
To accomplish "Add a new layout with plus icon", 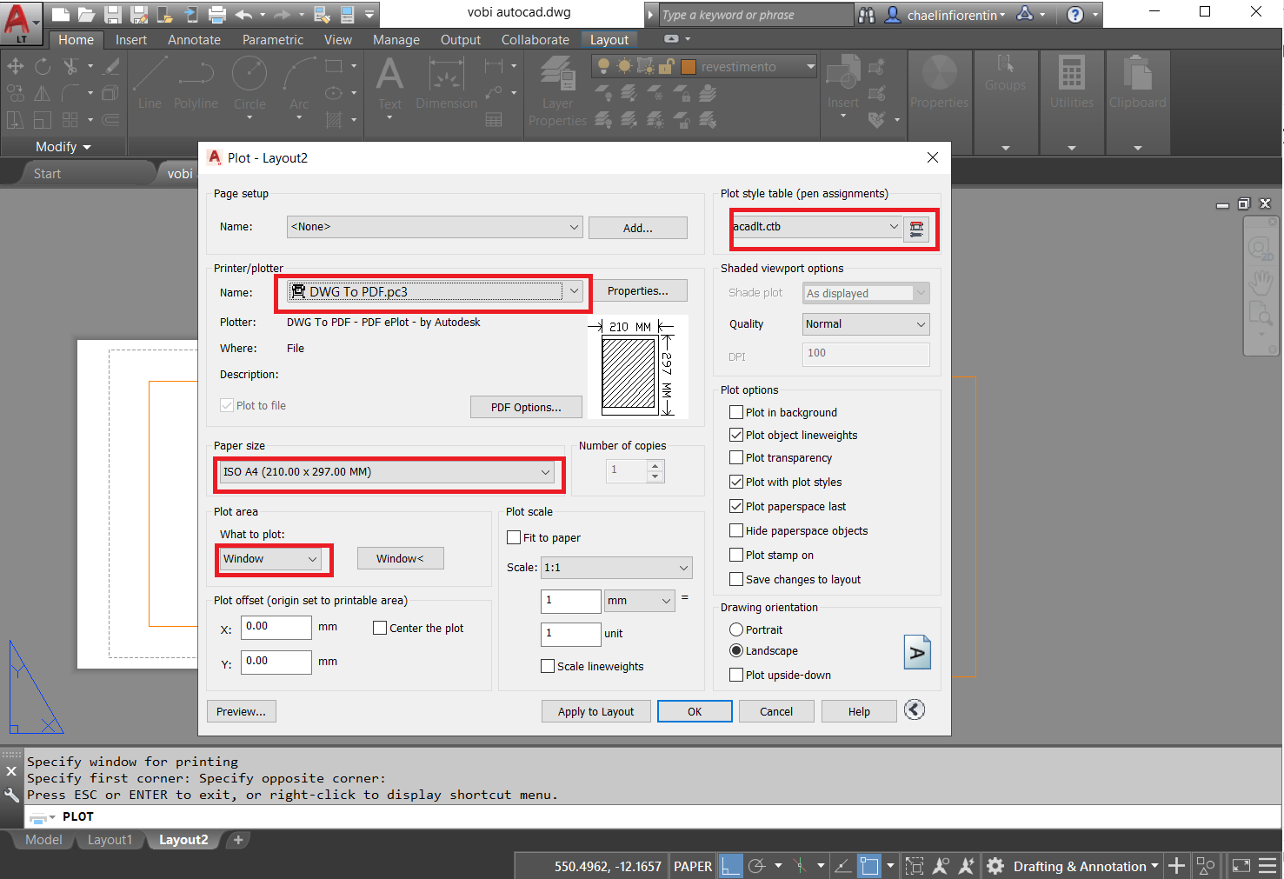I will 237,840.
